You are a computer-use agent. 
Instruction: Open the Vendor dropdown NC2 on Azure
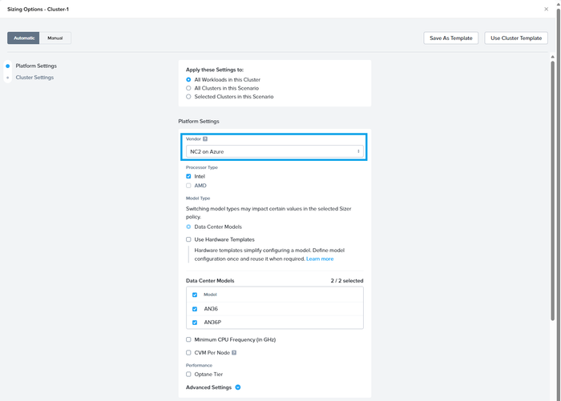275,151
